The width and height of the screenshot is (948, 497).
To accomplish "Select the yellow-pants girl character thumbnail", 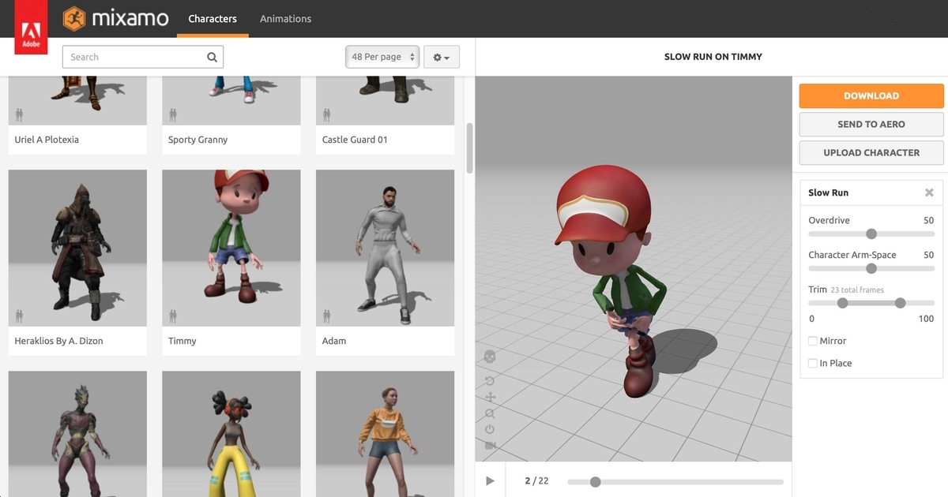I will click(231, 434).
